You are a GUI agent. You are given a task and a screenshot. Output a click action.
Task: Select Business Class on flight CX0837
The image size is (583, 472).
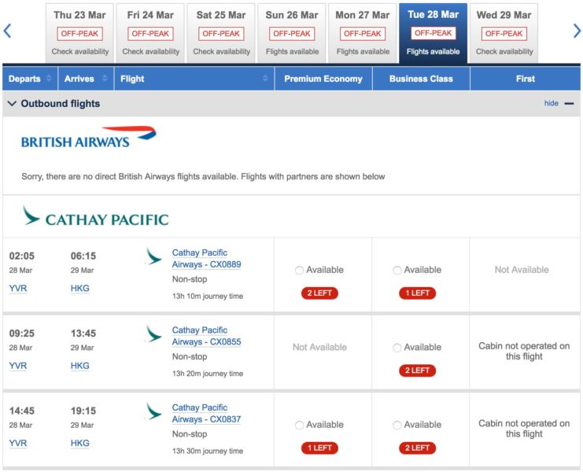(x=397, y=425)
